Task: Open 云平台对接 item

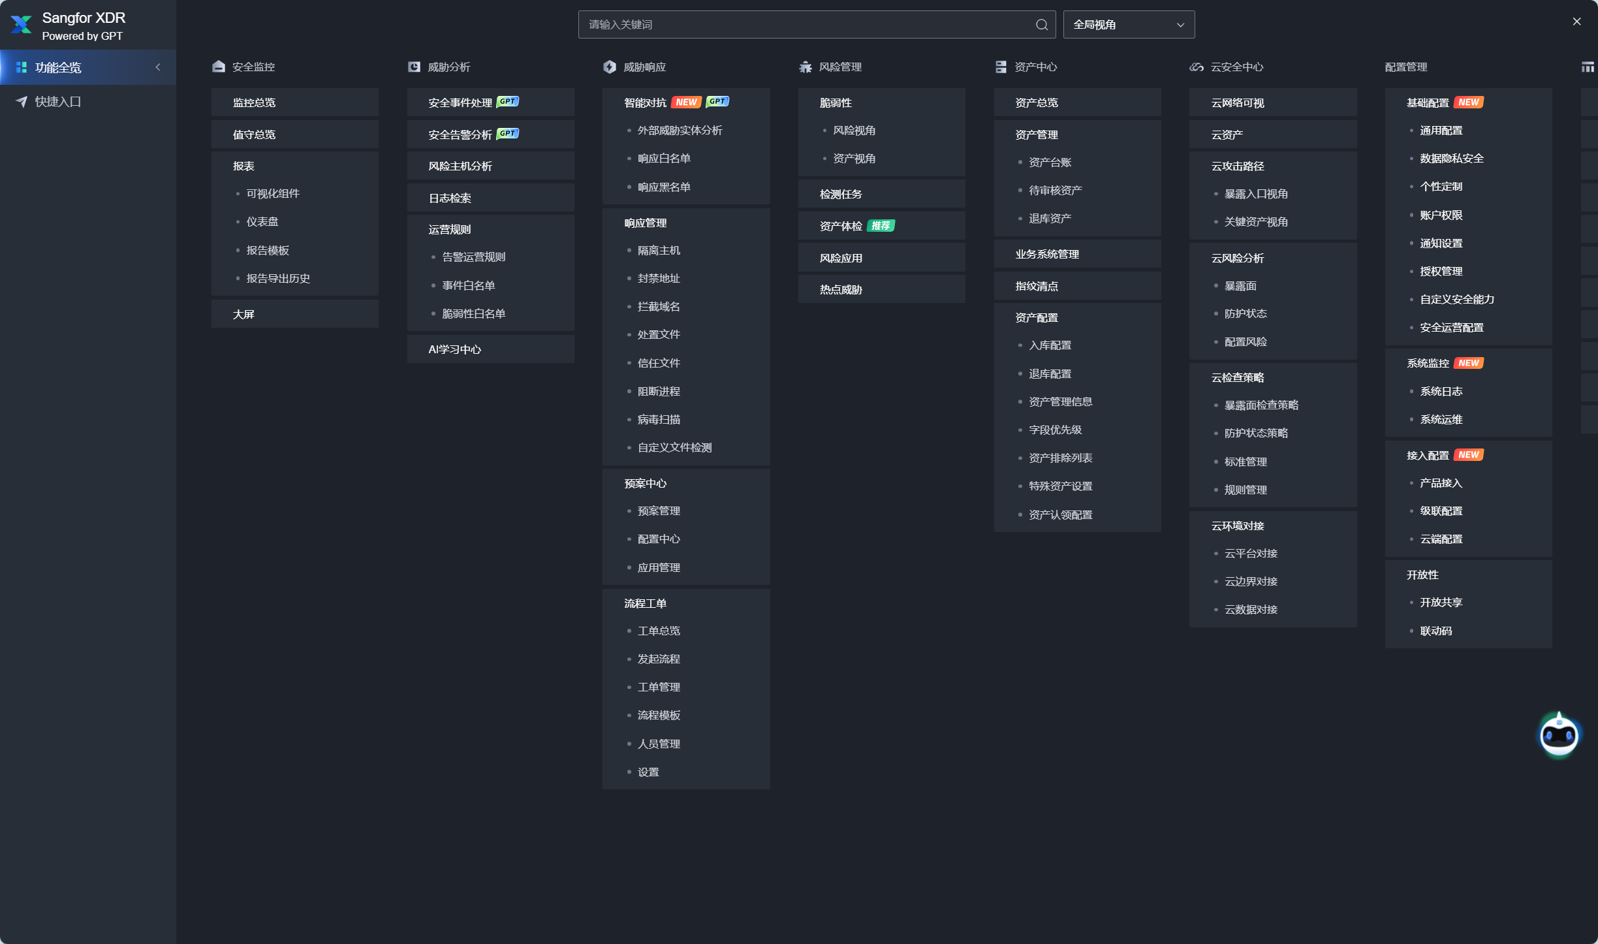Action: 1251,554
